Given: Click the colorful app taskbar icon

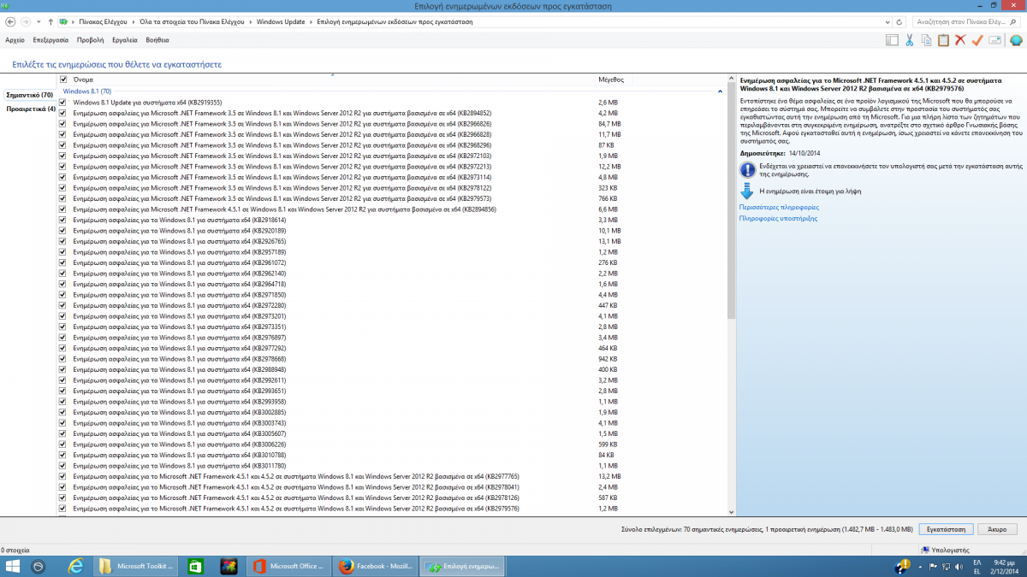Looking at the screenshot, I should (229, 566).
